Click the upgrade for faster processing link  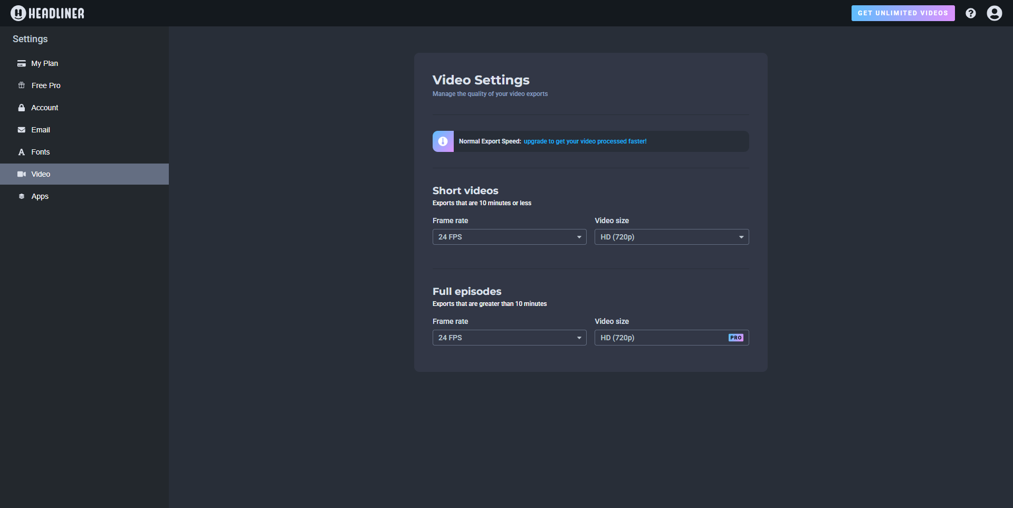tap(585, 141)
